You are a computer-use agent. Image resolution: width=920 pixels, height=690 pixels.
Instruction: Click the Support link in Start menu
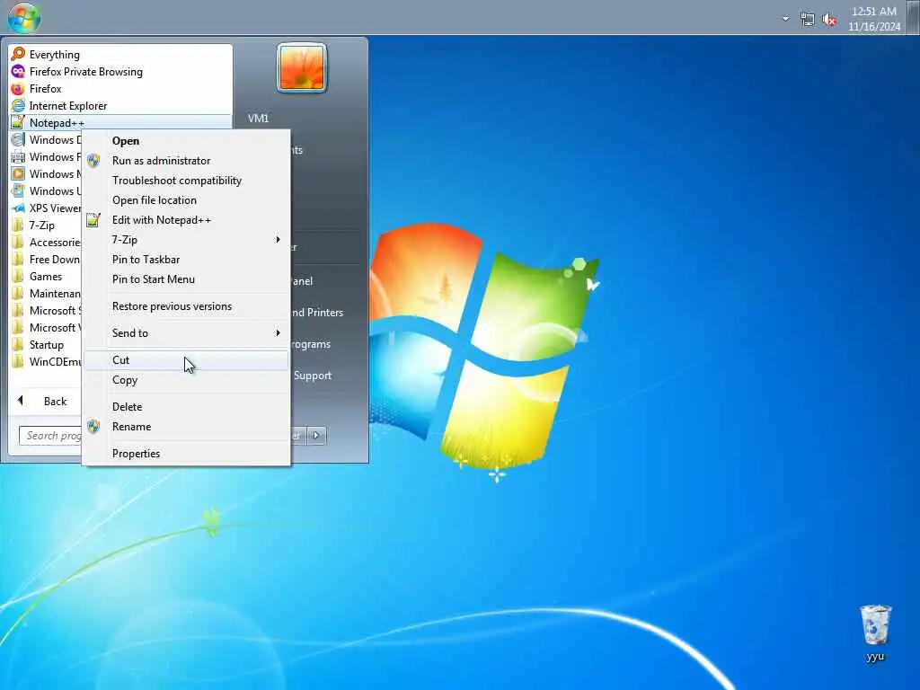(312, 376)
